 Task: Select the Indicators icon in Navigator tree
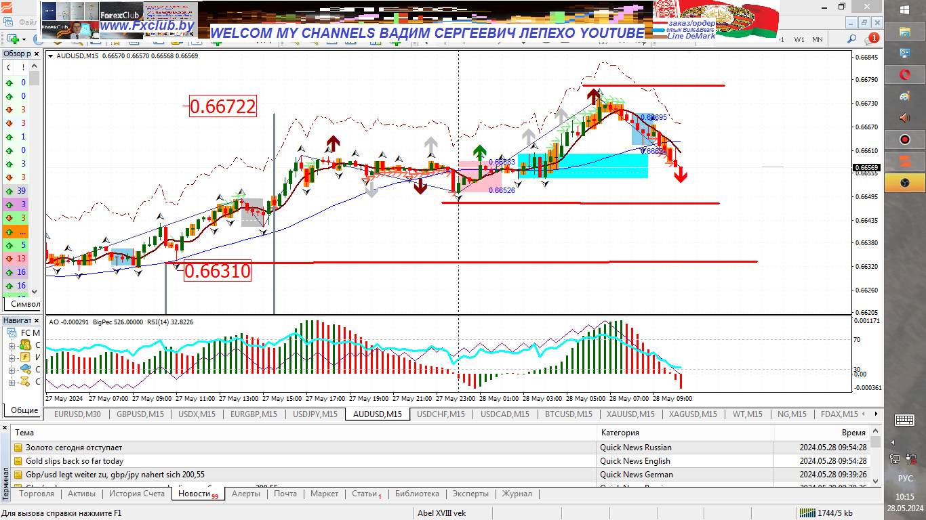[x=26, y=357]
